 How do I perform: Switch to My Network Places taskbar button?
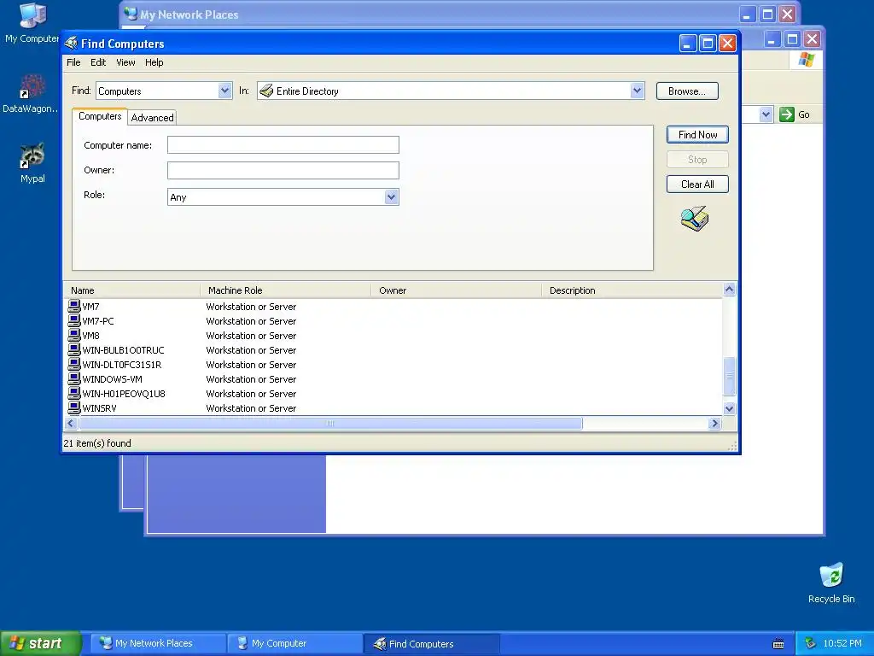(x=158, y=643)
